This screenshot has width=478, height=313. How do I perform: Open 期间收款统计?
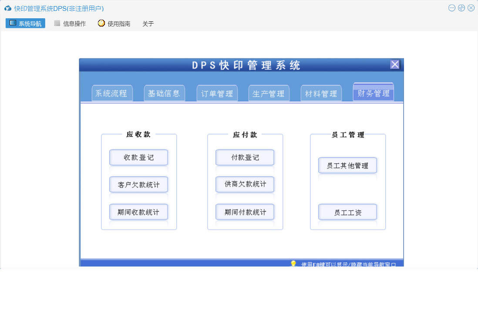tap(139, 212)
